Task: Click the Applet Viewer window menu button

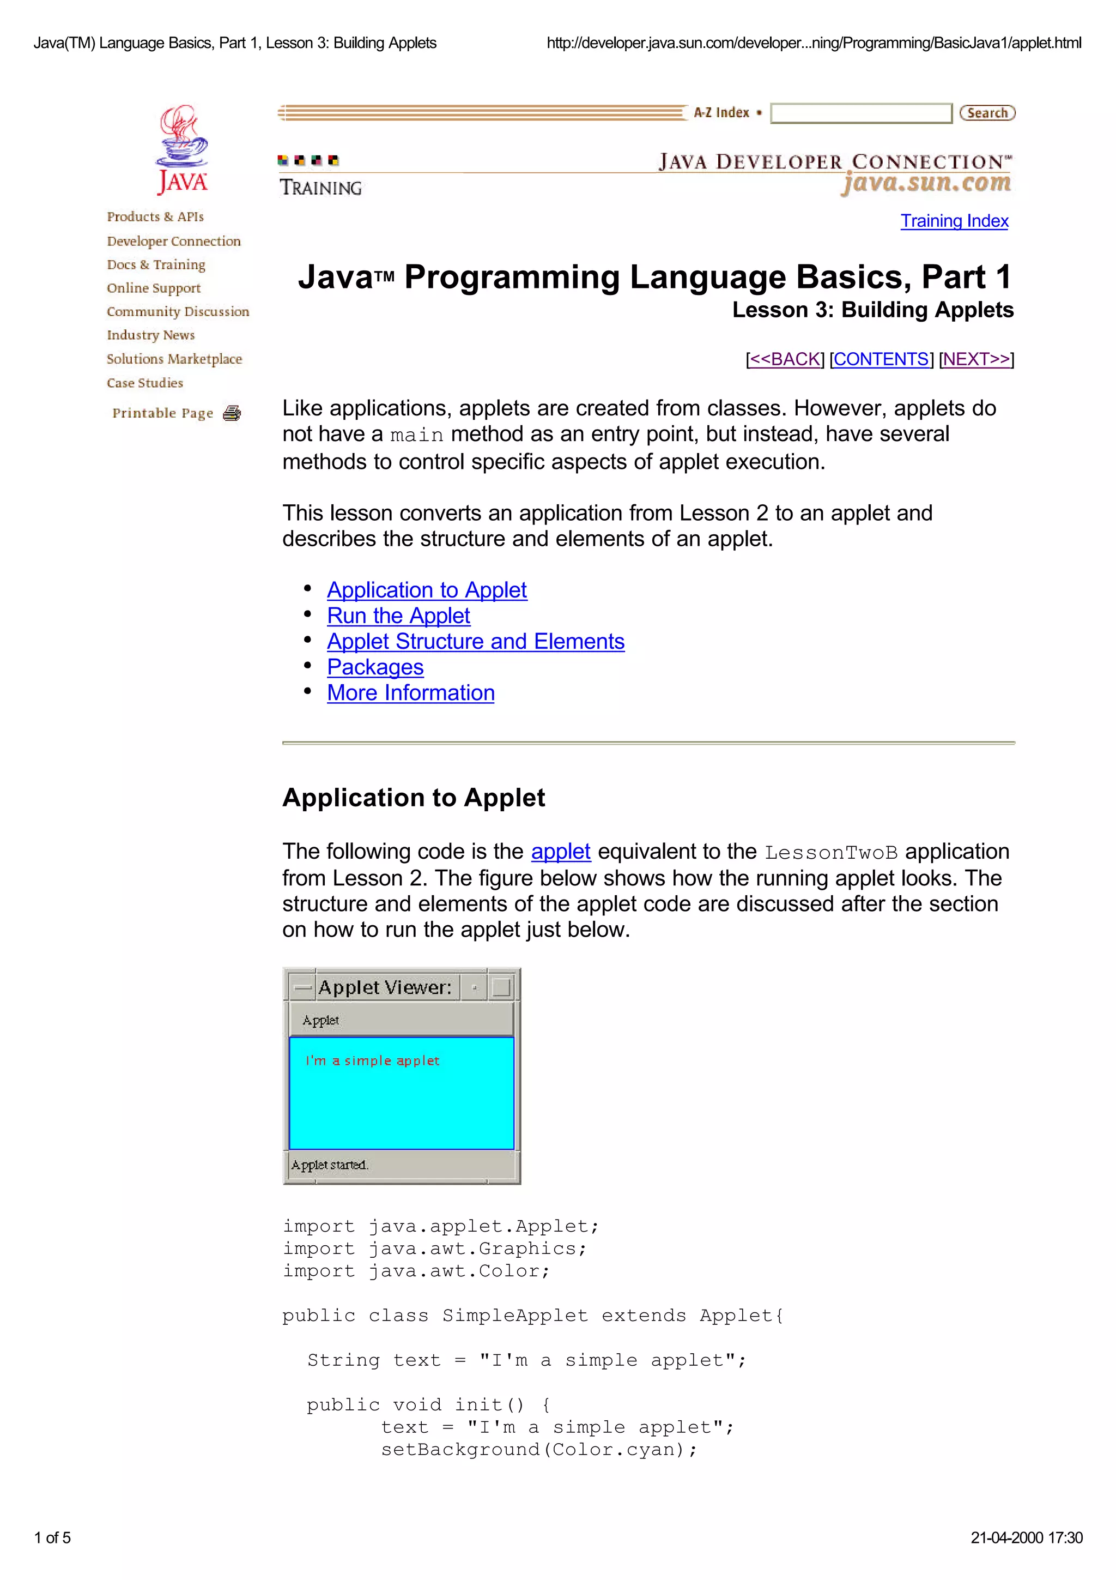Action: coord(302,987)
